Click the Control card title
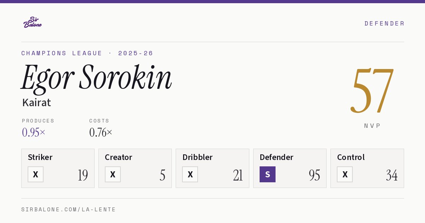The width and height of the screenshot is (425, 223). point(351,157)
